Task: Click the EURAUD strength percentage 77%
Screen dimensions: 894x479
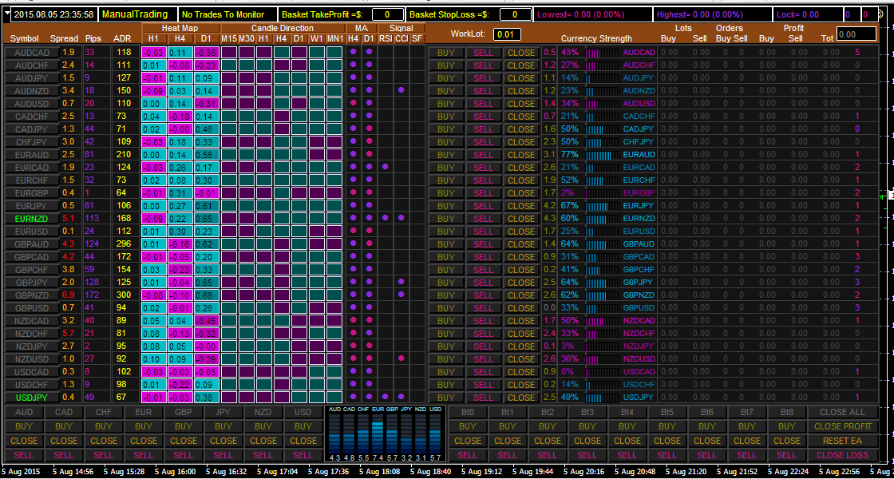Action: 569,155
